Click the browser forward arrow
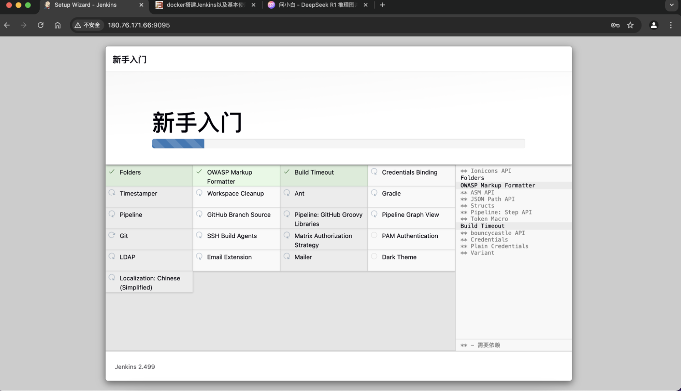 click(x=24, y=26)
